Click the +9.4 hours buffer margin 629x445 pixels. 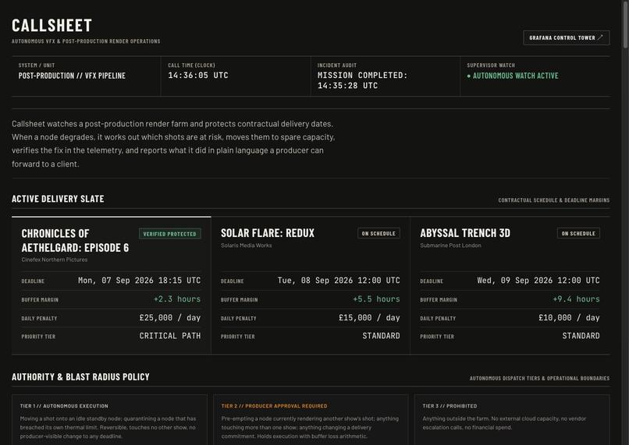tap(576, 299)
